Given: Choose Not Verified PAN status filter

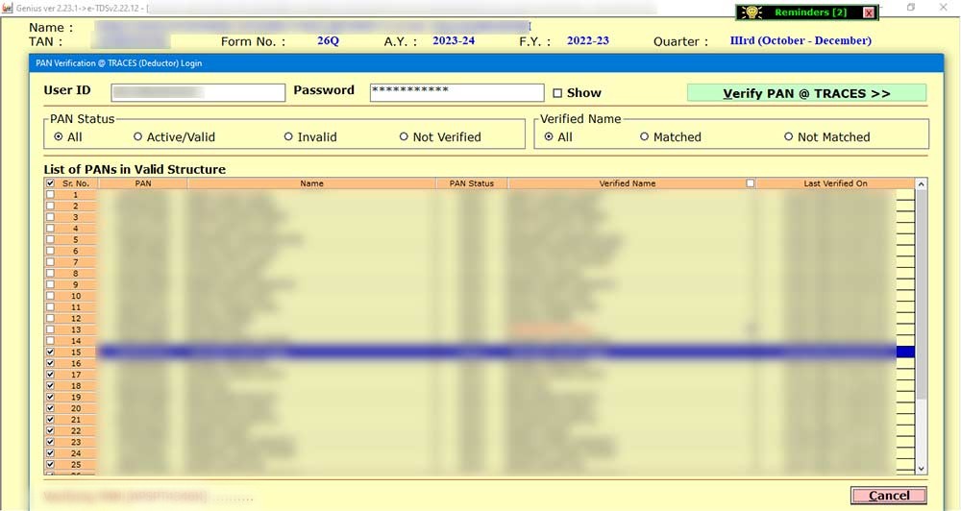Looking at the screenshot, I should (x=404, y=137).
